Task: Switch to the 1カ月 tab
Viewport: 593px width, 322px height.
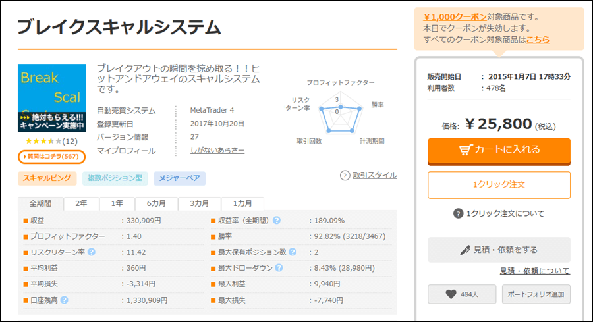Action: point(242,203)
